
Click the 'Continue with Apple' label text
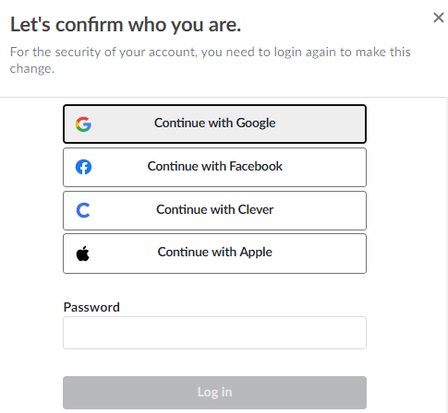point(215,253)
